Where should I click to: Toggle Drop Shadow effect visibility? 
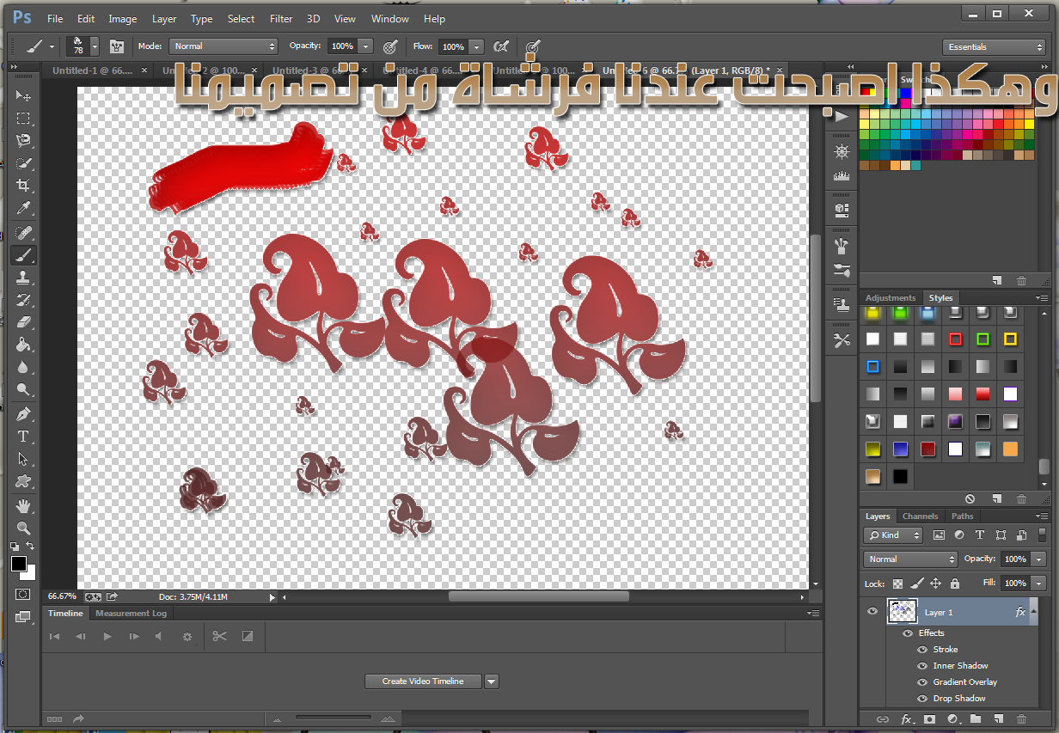pyautogui.click(x=922, y=699)
